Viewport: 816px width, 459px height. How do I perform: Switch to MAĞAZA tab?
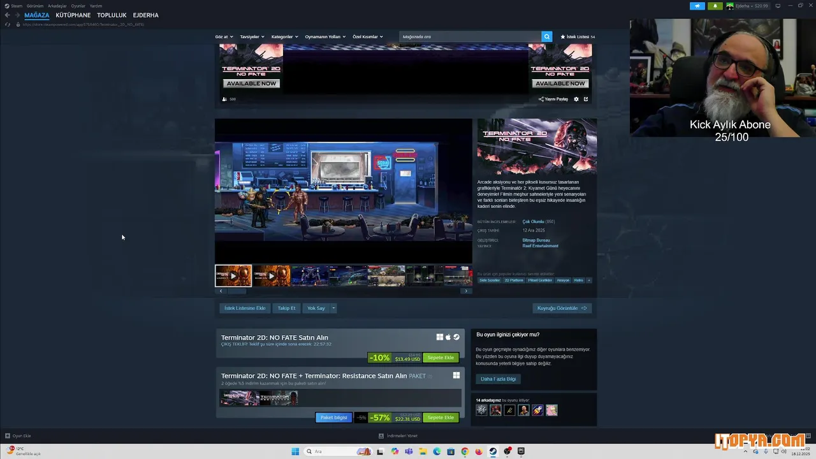pyautogui.click(x=37, y=15)
